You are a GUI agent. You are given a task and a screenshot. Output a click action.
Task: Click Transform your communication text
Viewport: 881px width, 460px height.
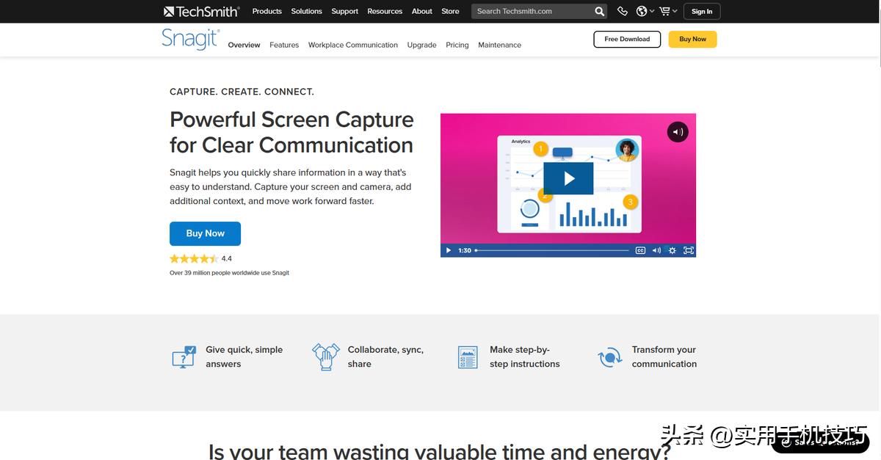click(x=664, y=357)
